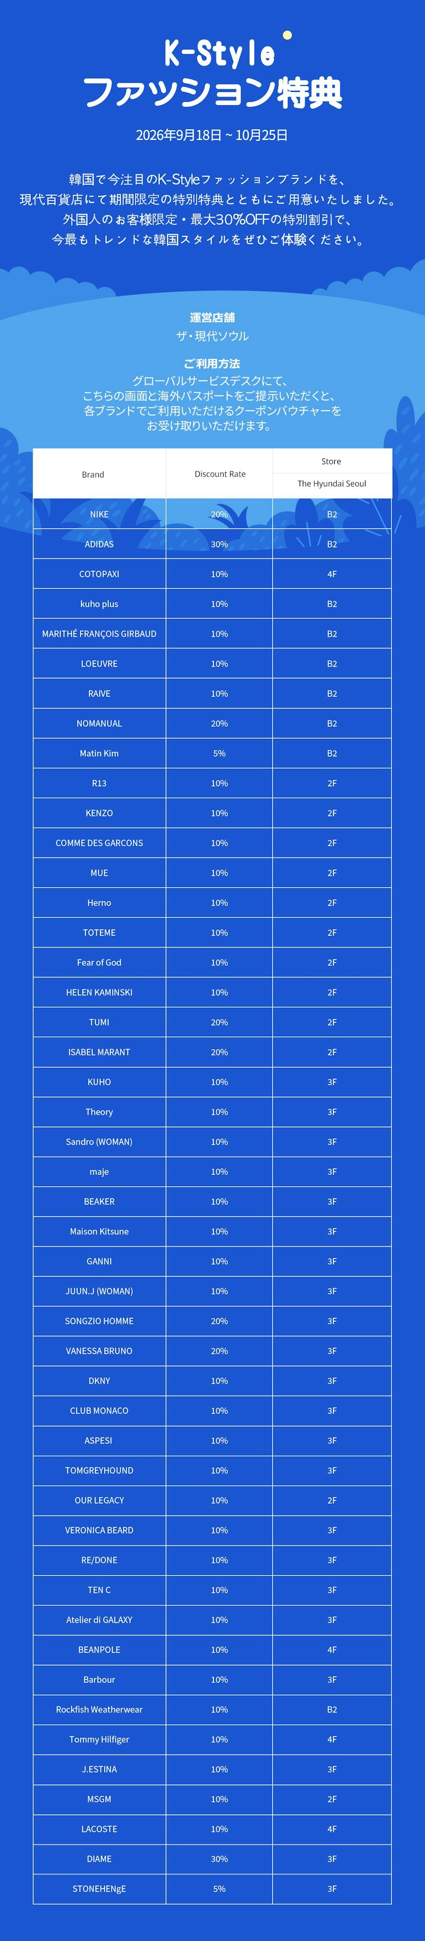
Task: Select the Matin Kim brand cell
Action: (x=99, y=753)
